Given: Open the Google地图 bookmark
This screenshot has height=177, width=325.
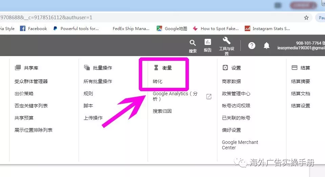Looking at the screenshot, I should (x=172, y=29).
